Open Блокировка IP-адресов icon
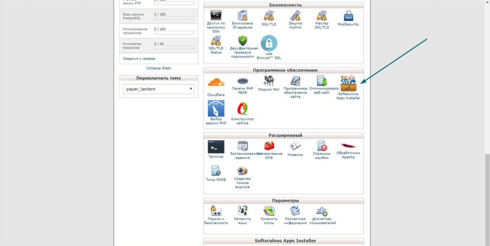The width and height of the screenshot is (490, 246). pos(242,16)
